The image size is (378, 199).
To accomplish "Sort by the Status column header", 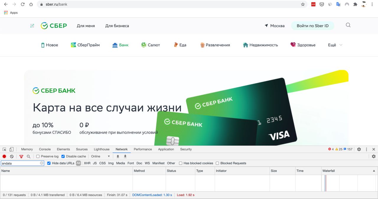I will 180,171.
